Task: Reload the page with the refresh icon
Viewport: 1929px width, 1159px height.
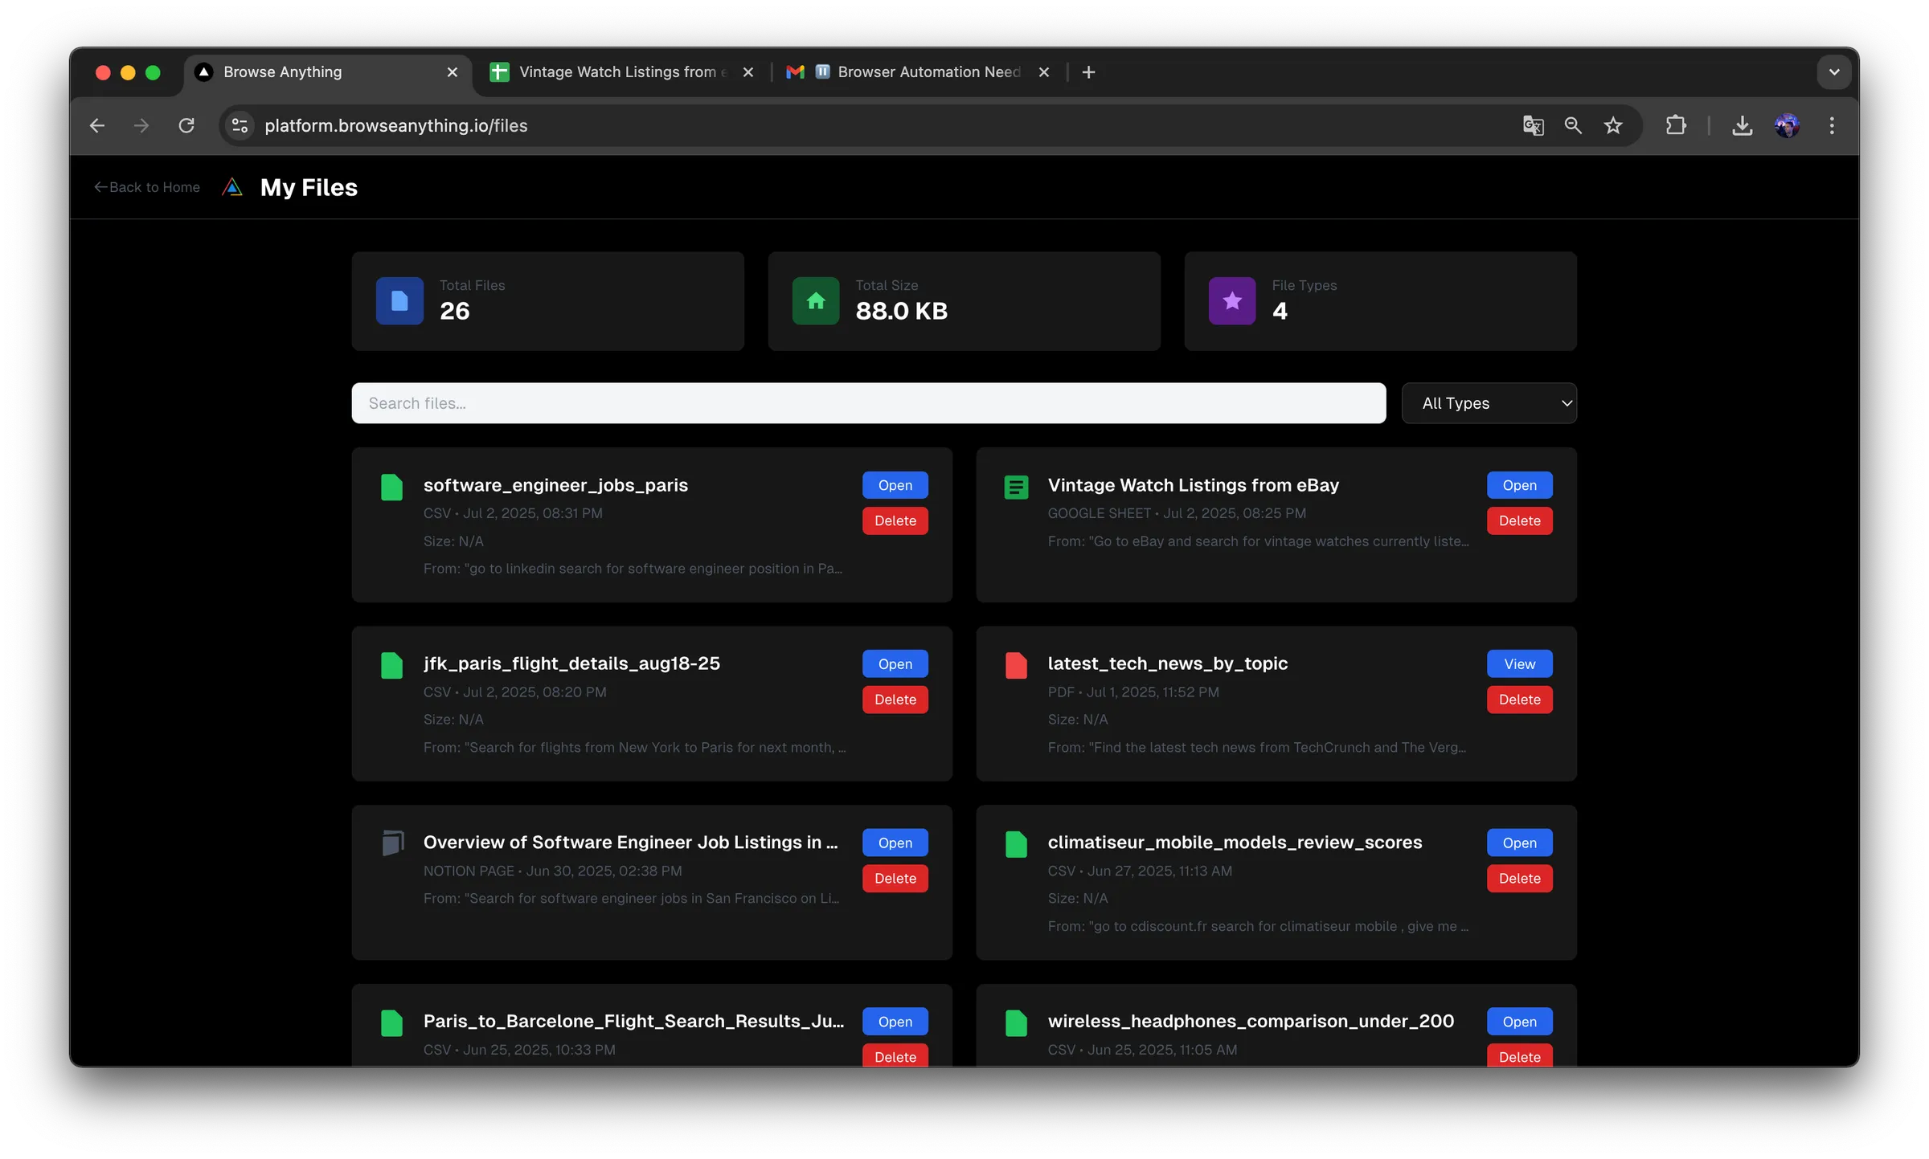Action: pyautogui.click(x=186, y=125)
